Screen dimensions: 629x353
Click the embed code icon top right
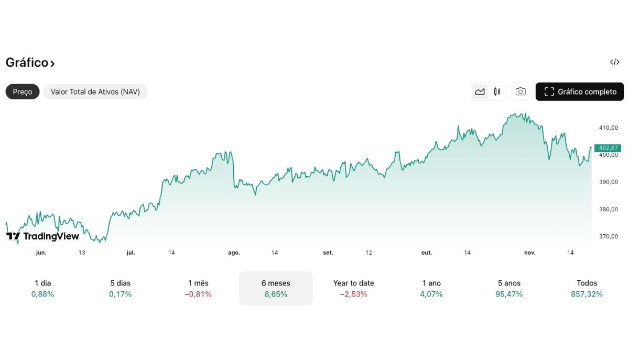click(x=614, y=62)
